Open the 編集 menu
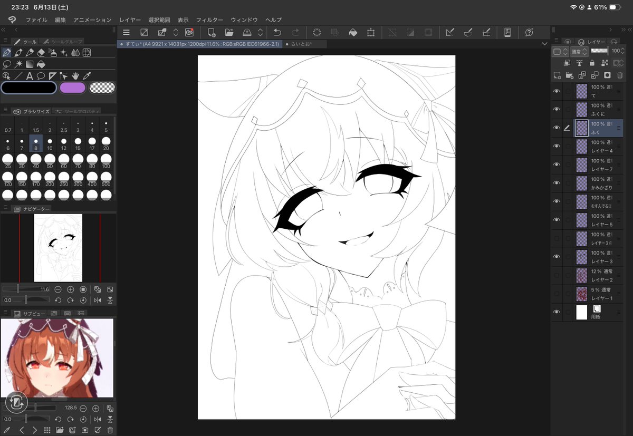The height and width of the screenshot is (436, 633). (60, 20)
